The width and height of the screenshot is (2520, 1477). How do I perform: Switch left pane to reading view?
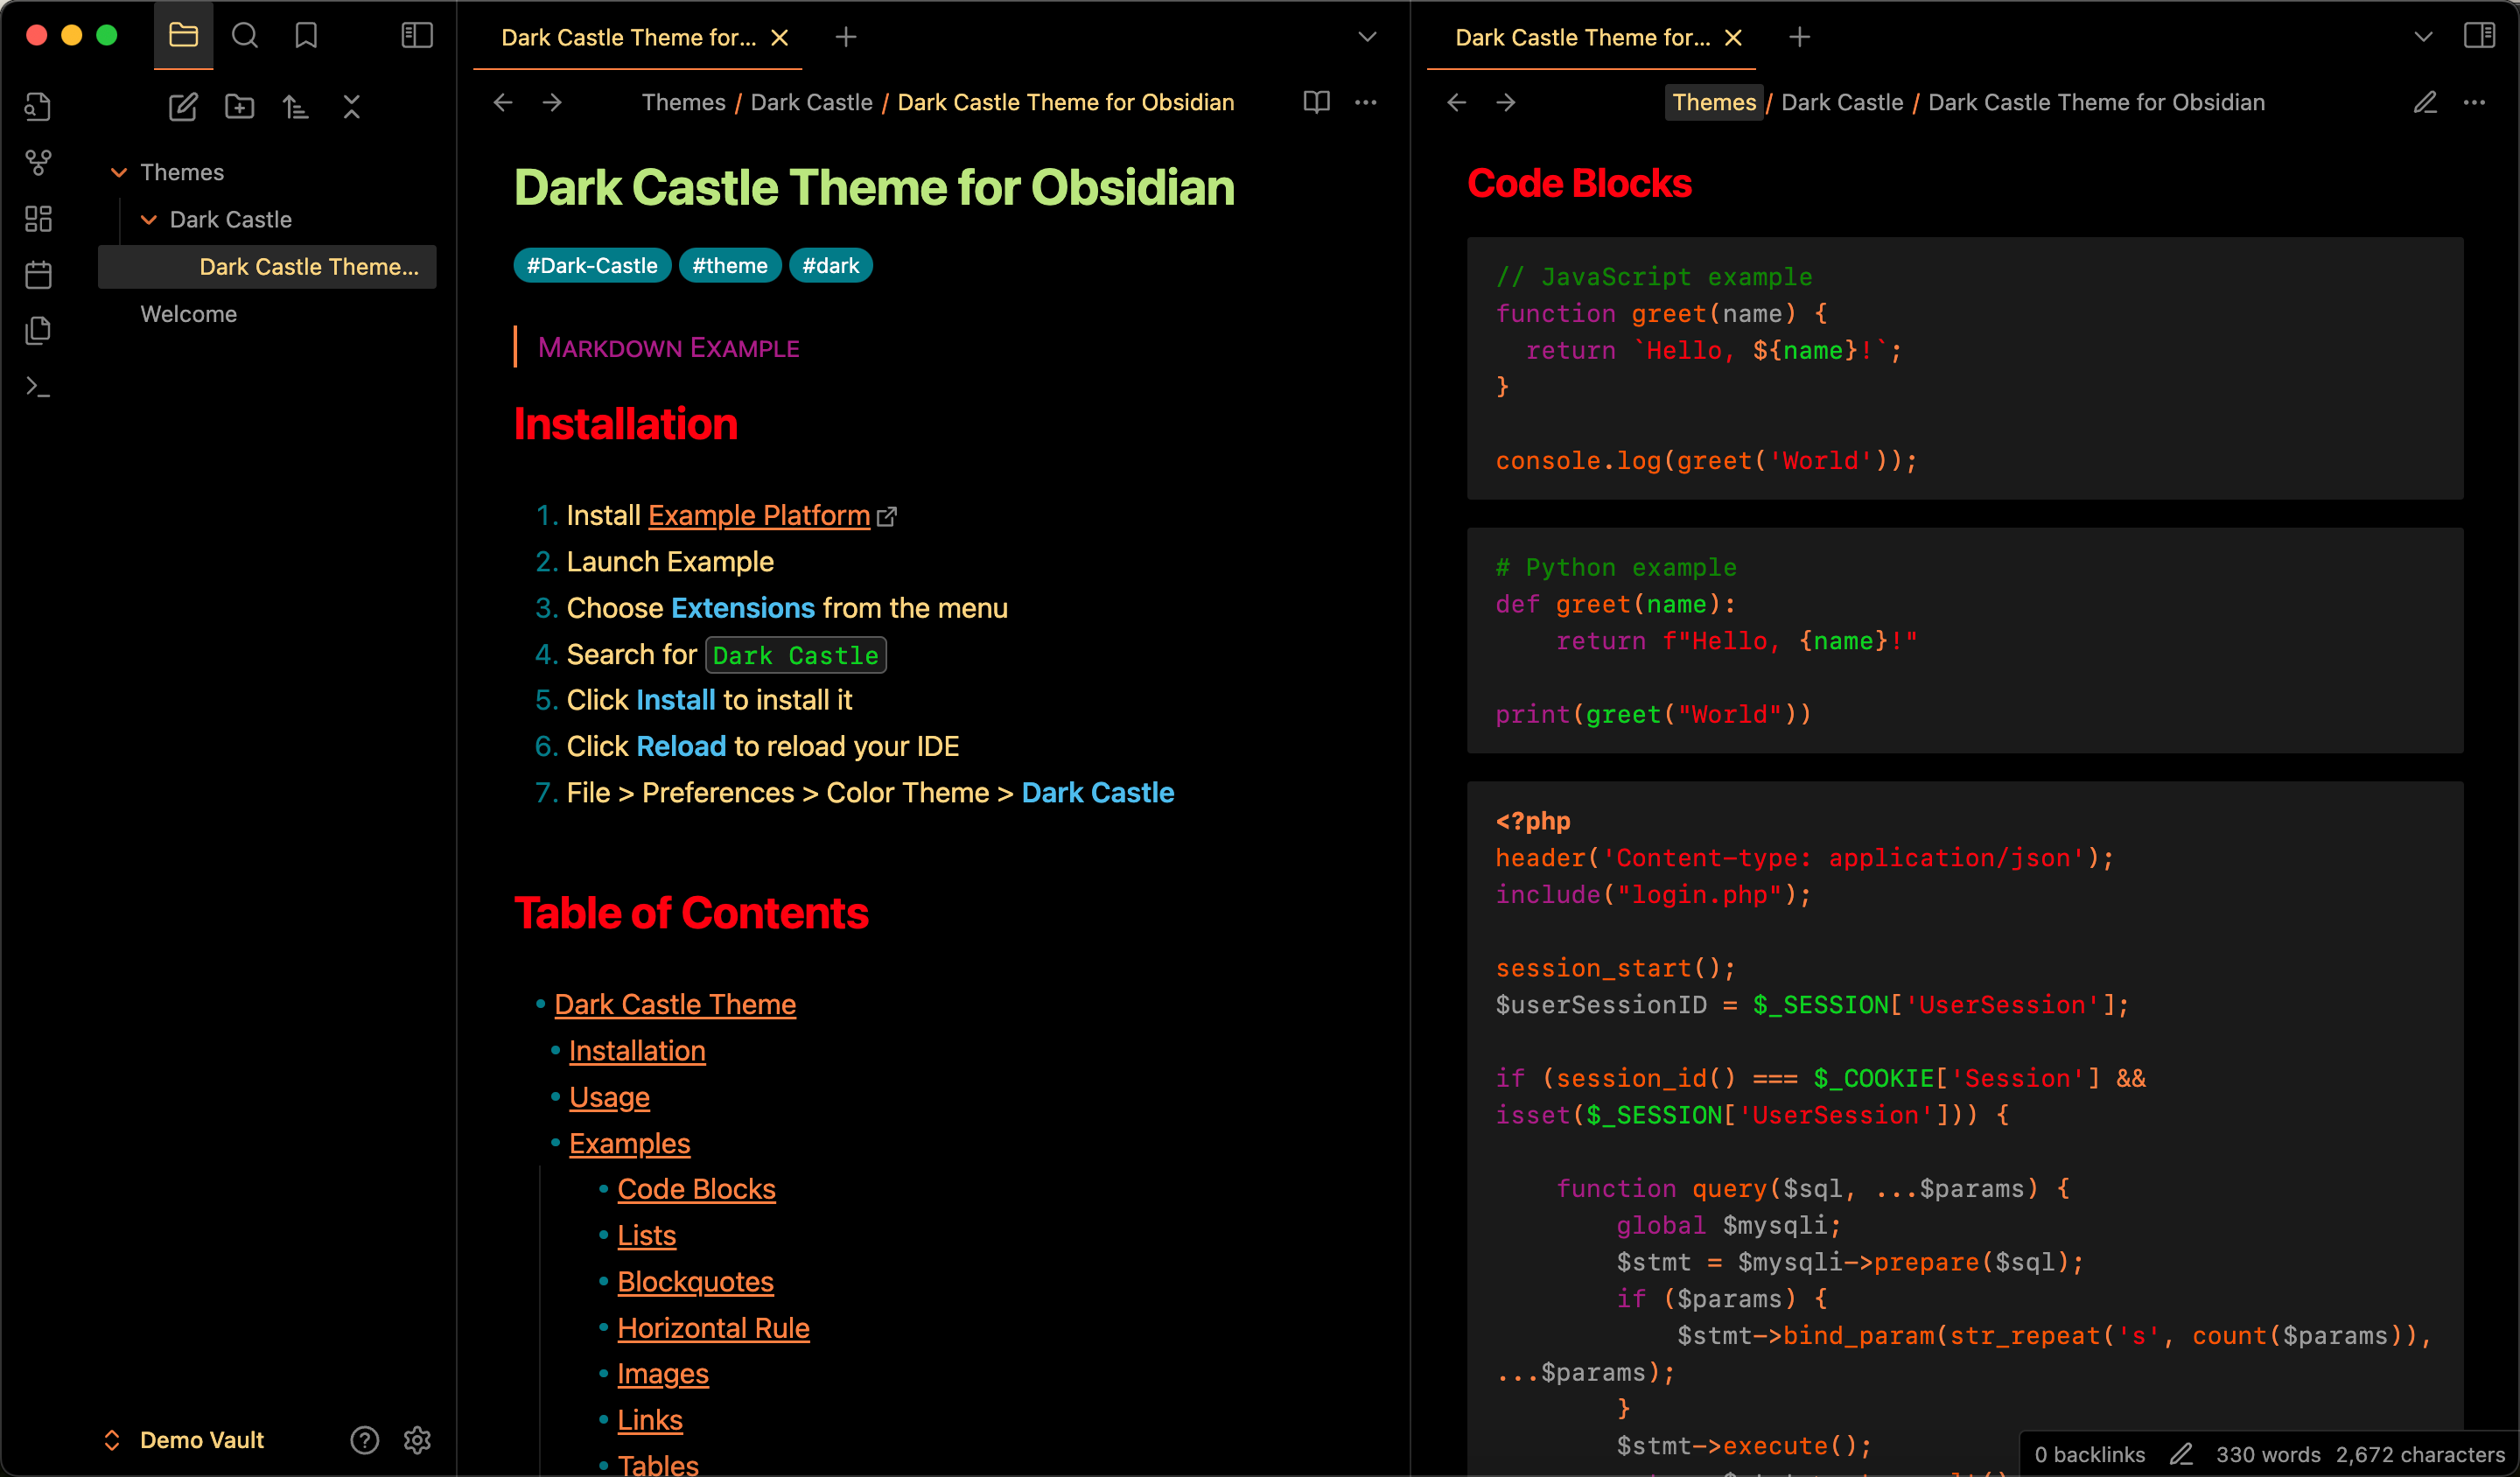1316,102
